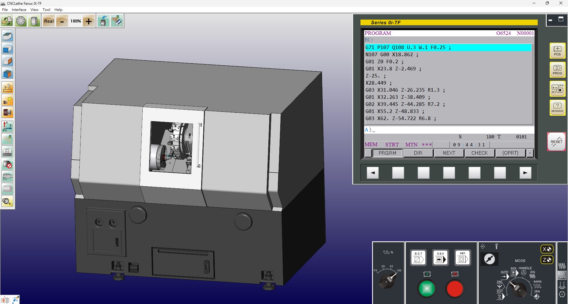Click the right arrow soft key
This screenshot has width=568, height=304.
click(525, 173)
